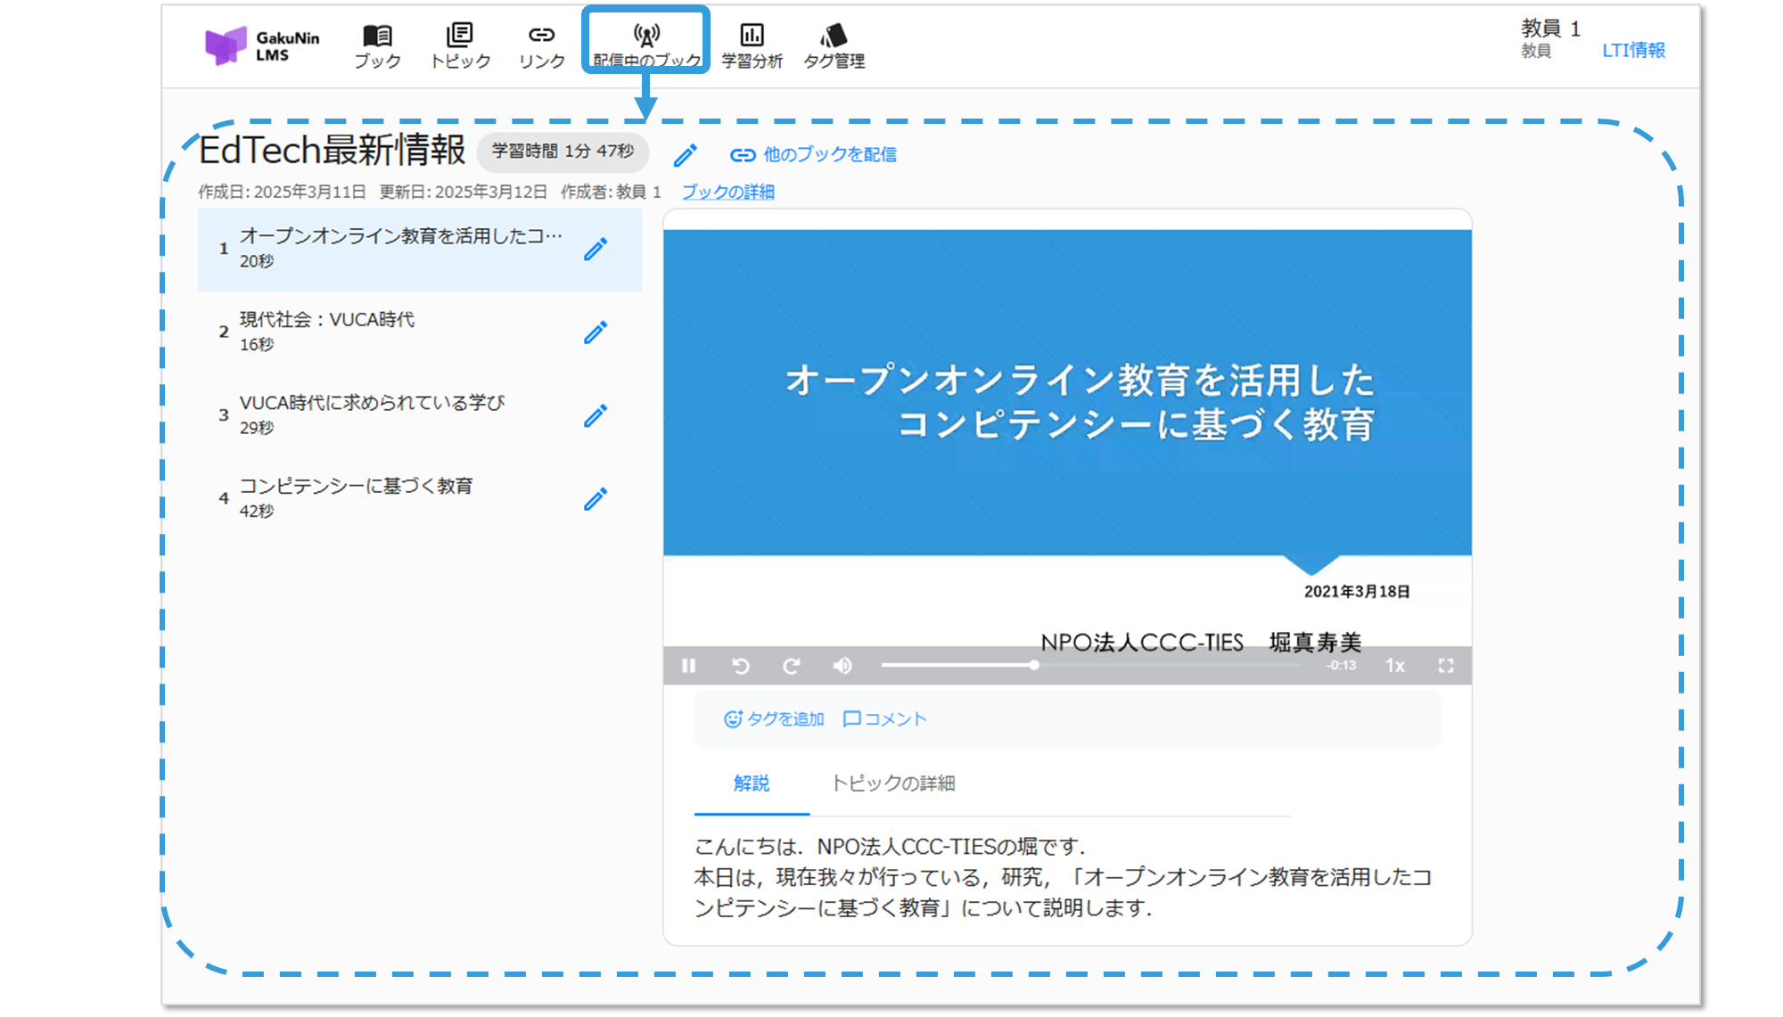This screenshot has height=1017, width=1783.
Task: Edit topic 4 コンピテンシーに基づく教育 pencil
Action: [596, 499]
